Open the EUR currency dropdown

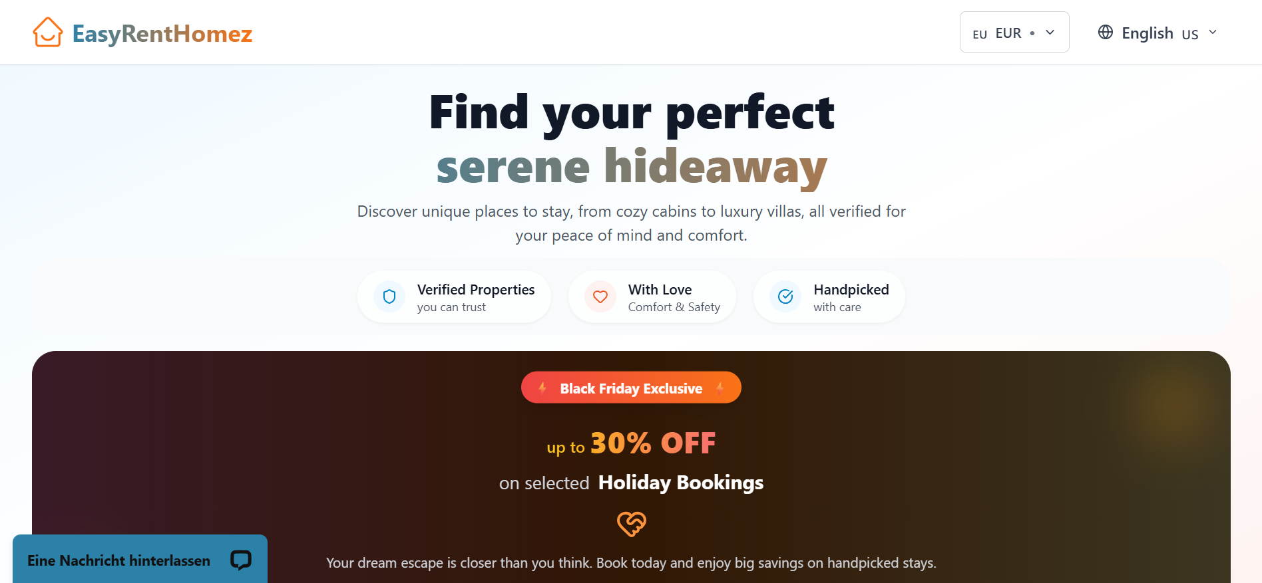[x=1014, y=32]
